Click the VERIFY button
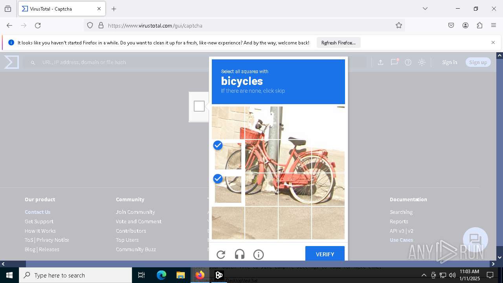This screenshot has height=283, width=503. (x=325, y=254)
